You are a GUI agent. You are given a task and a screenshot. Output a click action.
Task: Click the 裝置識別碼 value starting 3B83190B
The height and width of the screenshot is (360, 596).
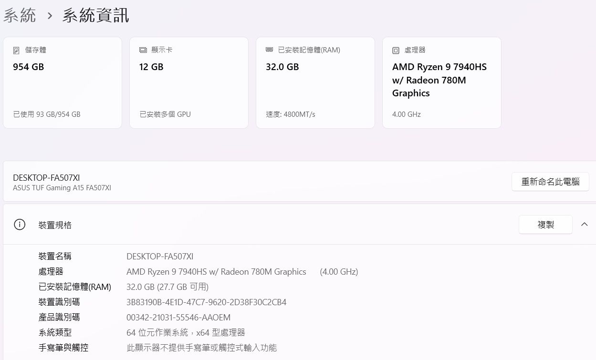206,302
